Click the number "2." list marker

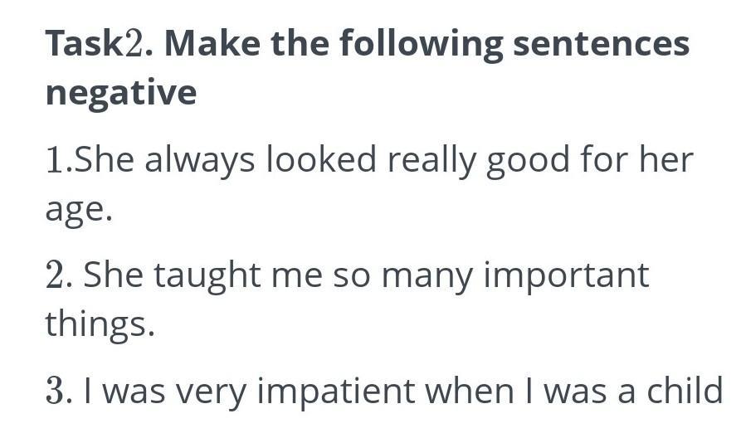coord(60,275)
